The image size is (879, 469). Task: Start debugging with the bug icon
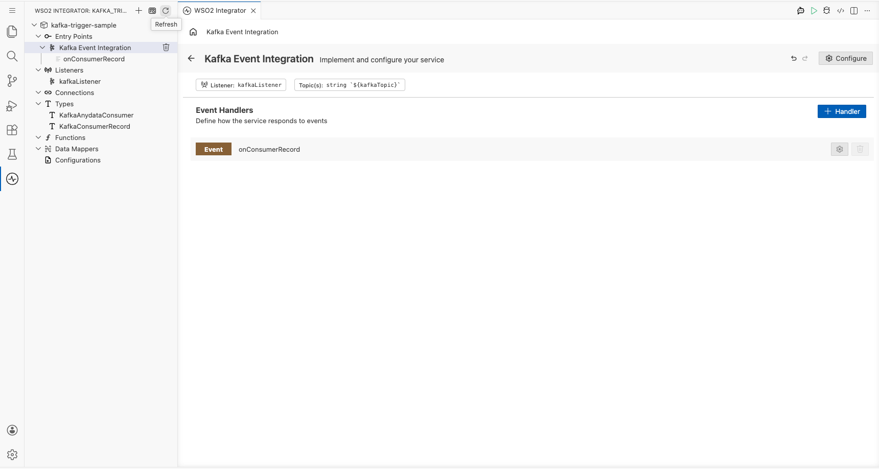(827, 11)
